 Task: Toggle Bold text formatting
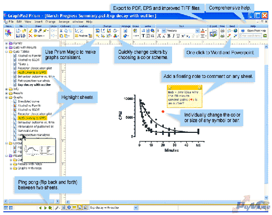tap(168, 36)
